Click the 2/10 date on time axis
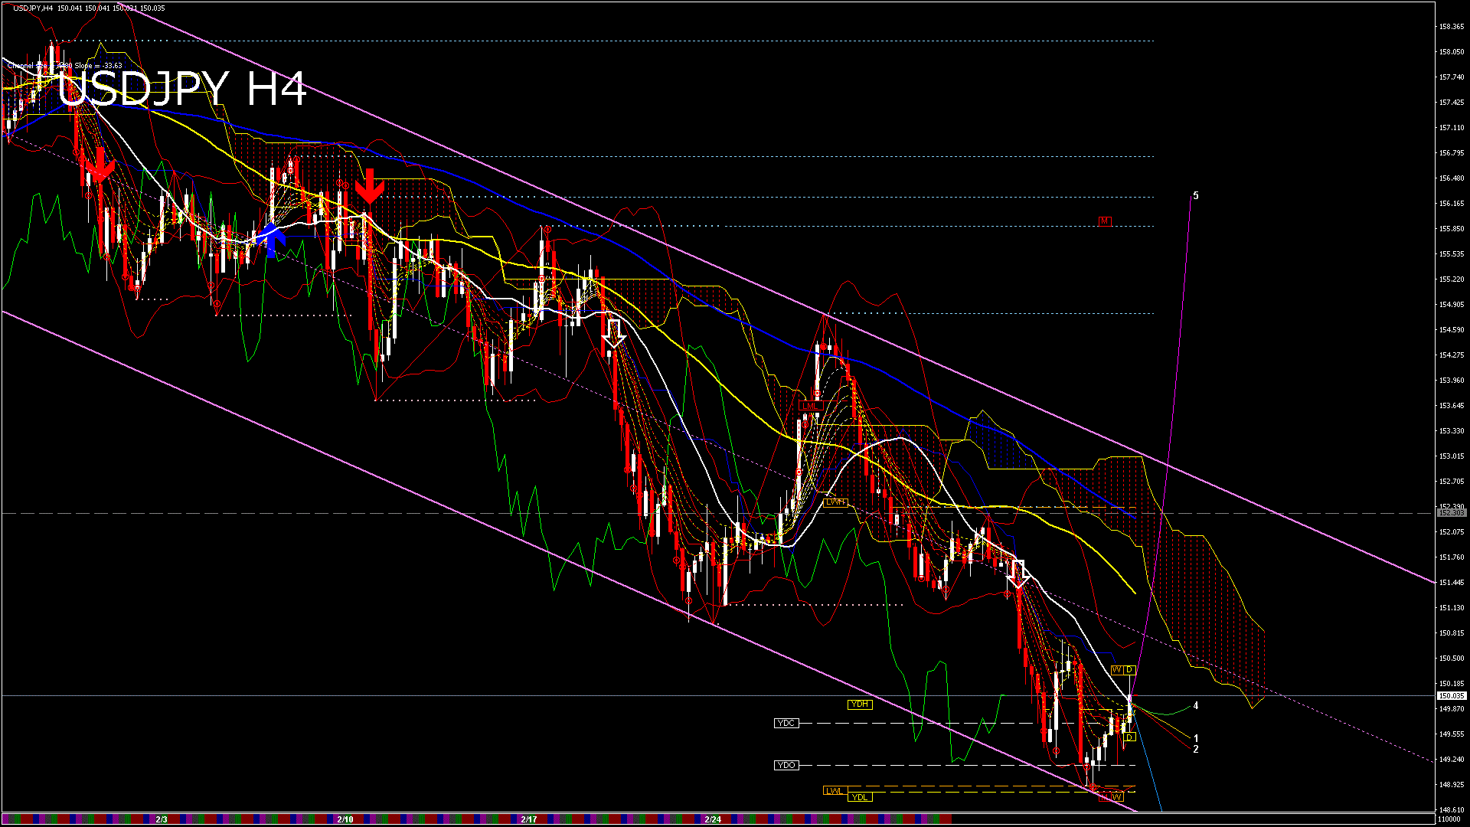The height and width of the screenshot is (827, 1470). point(345,819)
